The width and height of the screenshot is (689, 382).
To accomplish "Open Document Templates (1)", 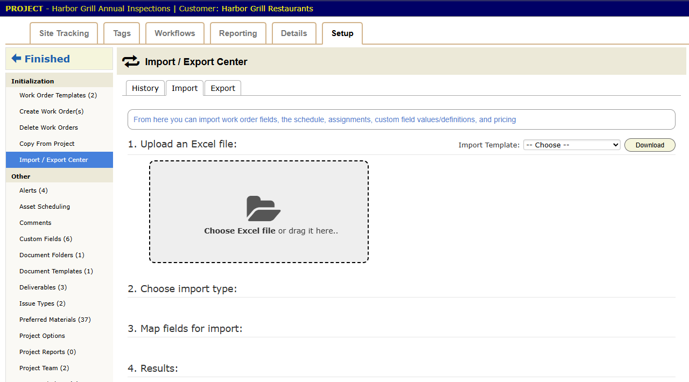I will point(59,271).
